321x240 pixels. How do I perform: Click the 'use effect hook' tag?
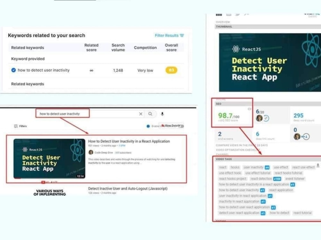coord(230,173)
